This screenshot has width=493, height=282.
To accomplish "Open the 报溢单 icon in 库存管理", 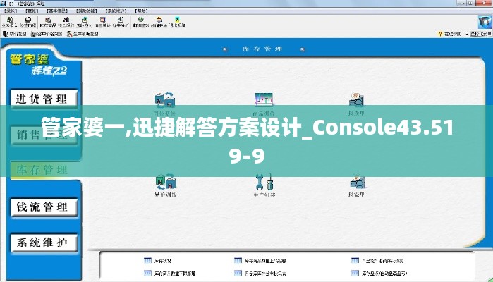I will click(x=356, y=184).
